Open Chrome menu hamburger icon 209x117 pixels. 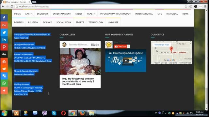tap(205, 6)
